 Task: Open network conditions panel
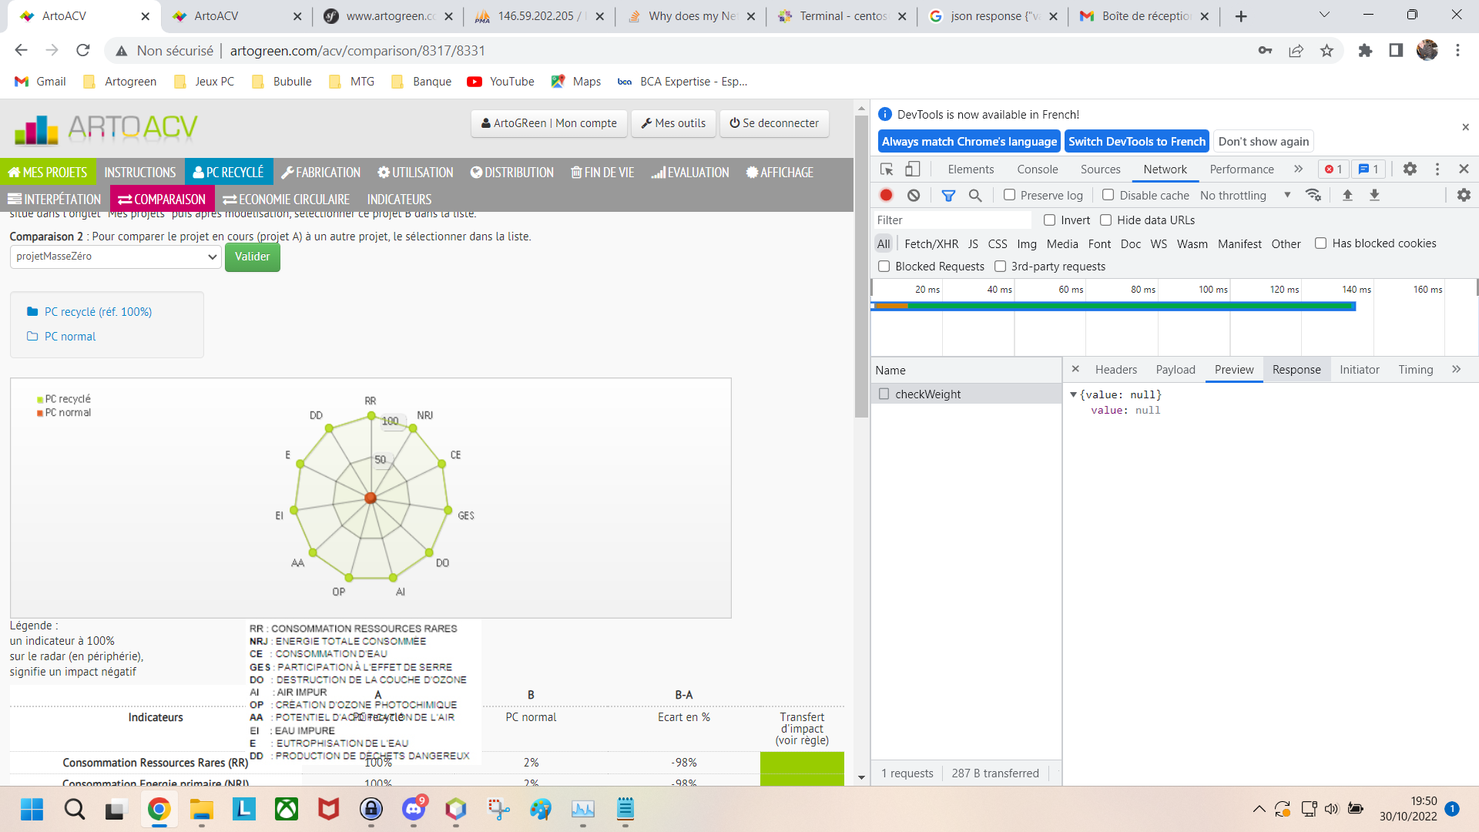[1314, 195]
